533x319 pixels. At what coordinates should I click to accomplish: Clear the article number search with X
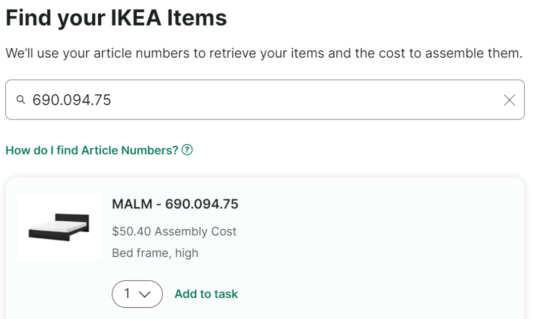pyautogui.click(x=509, y=100)
